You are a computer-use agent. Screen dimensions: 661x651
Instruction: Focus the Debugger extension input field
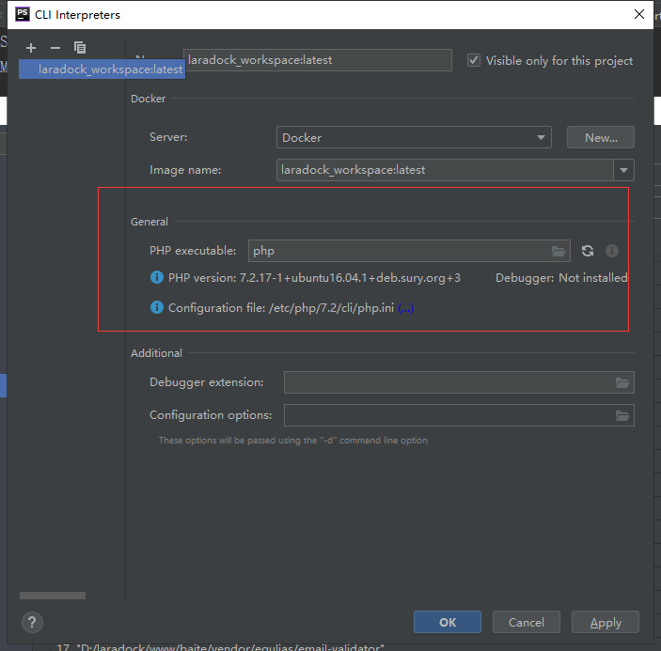(x=447, y=382)
